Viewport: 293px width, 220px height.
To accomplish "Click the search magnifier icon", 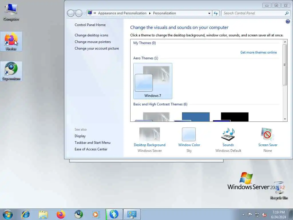I will (287, 13).
